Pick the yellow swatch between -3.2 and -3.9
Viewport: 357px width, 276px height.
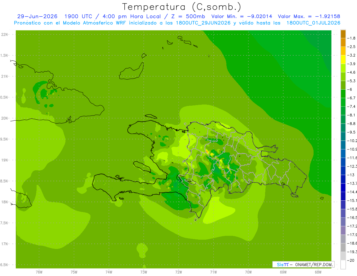click(x=343, y=60)
